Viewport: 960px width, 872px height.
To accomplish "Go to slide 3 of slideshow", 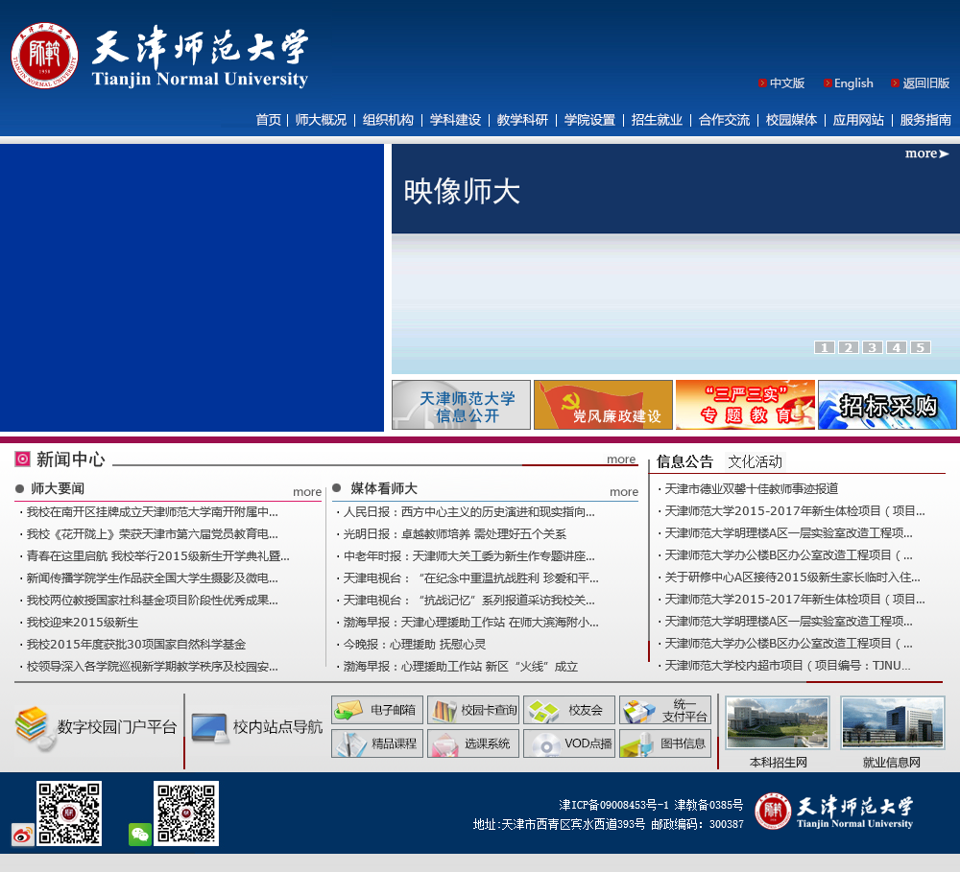I will (x=873, y=347).
